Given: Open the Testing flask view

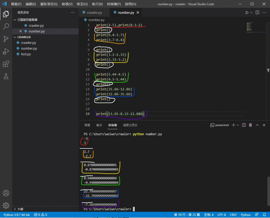Looking at the screenshot, I should [6, 76].
